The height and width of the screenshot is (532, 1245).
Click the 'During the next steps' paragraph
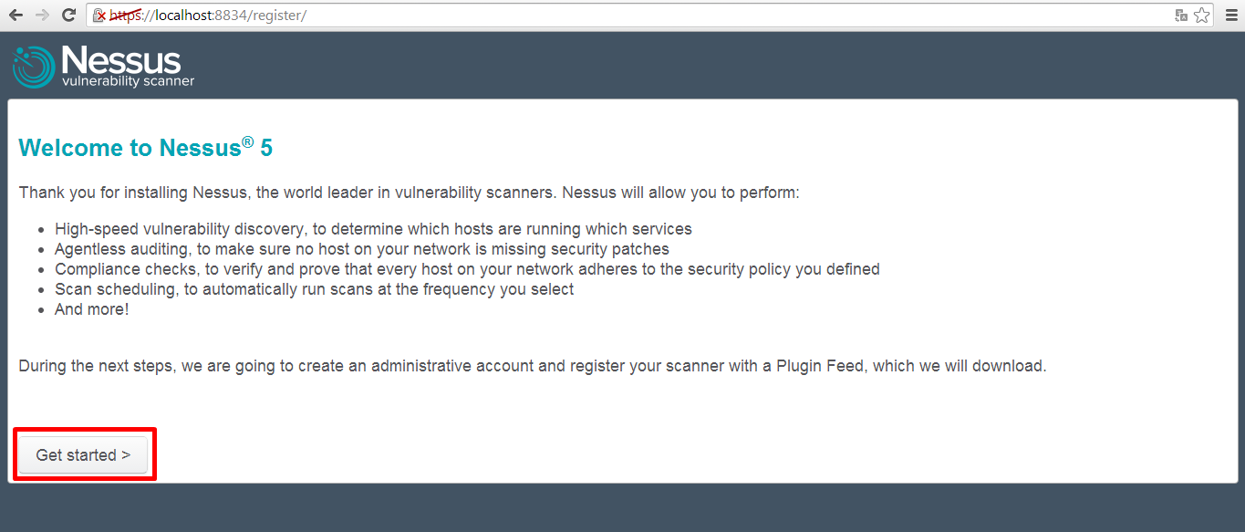coord(532,366)
